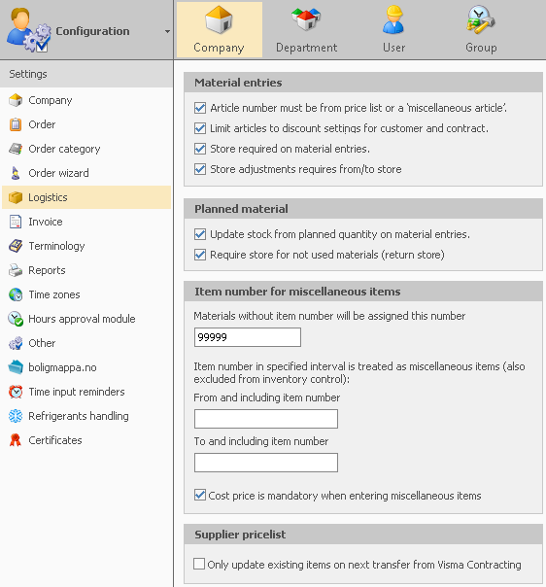Click the Certificates ribbon icon
The image size is (546, 587).
(x=16, y=440)
